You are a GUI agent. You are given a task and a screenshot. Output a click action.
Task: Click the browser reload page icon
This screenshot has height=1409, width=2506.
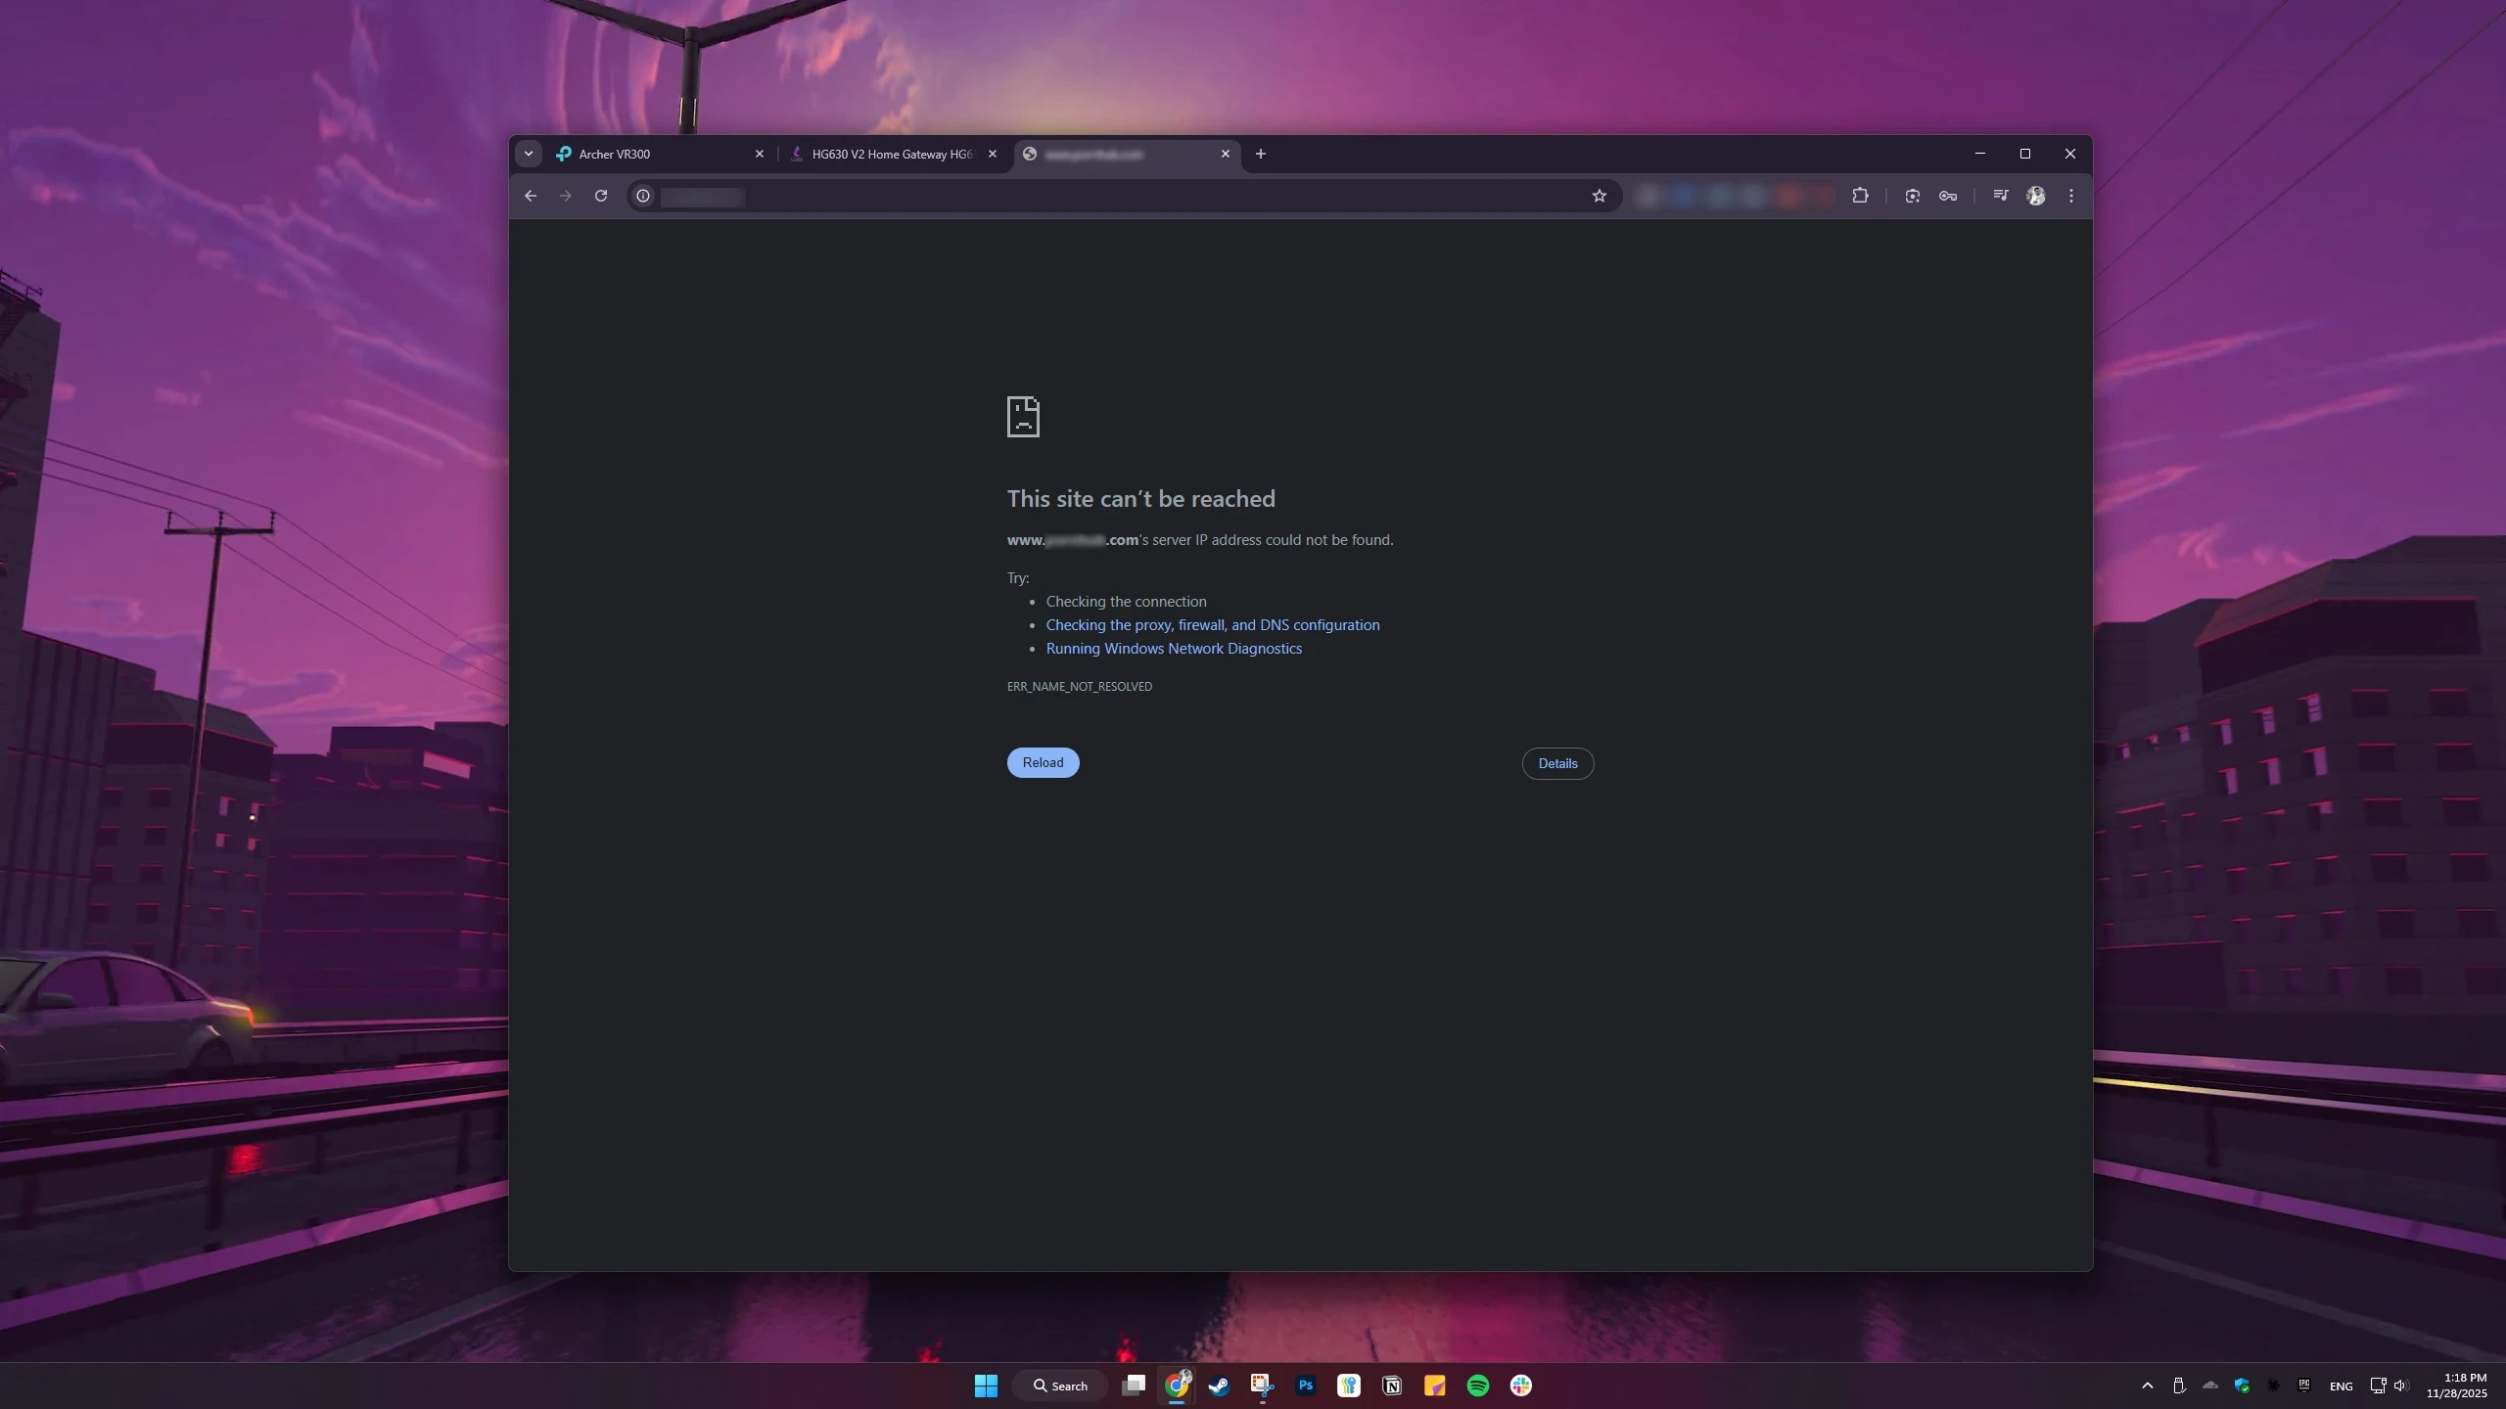click(601, 196)
